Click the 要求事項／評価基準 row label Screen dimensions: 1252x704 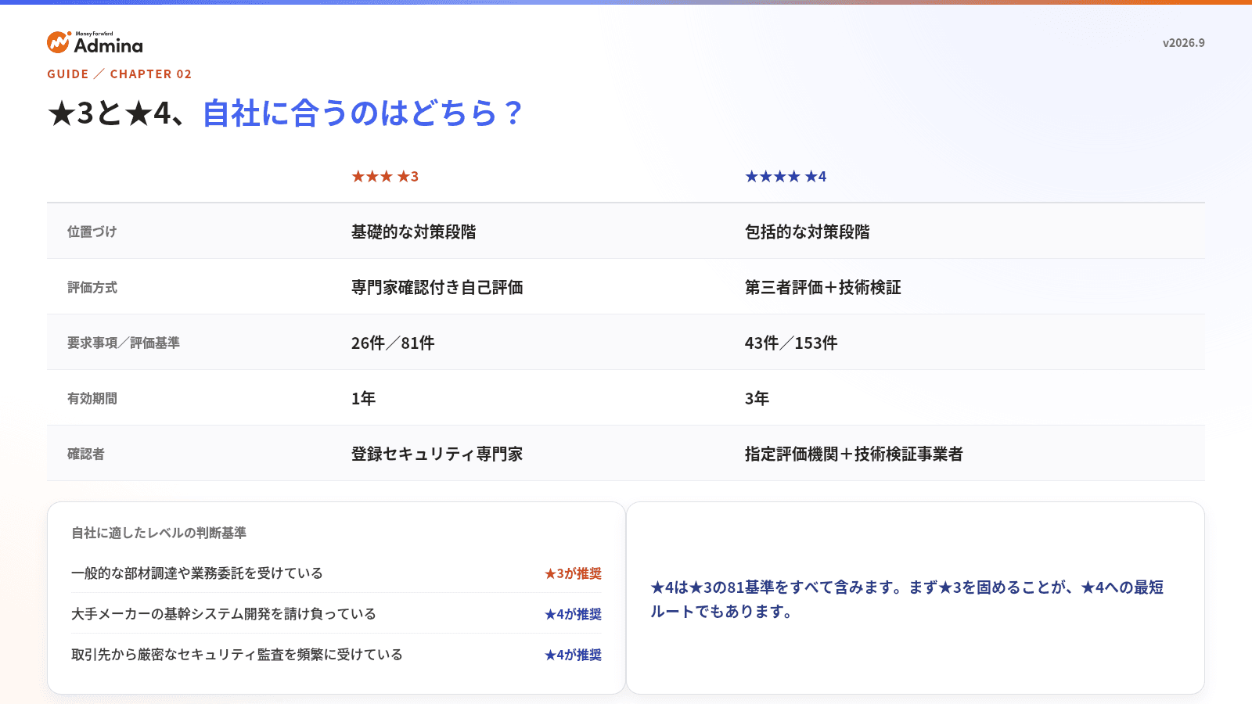pos(123,343)
